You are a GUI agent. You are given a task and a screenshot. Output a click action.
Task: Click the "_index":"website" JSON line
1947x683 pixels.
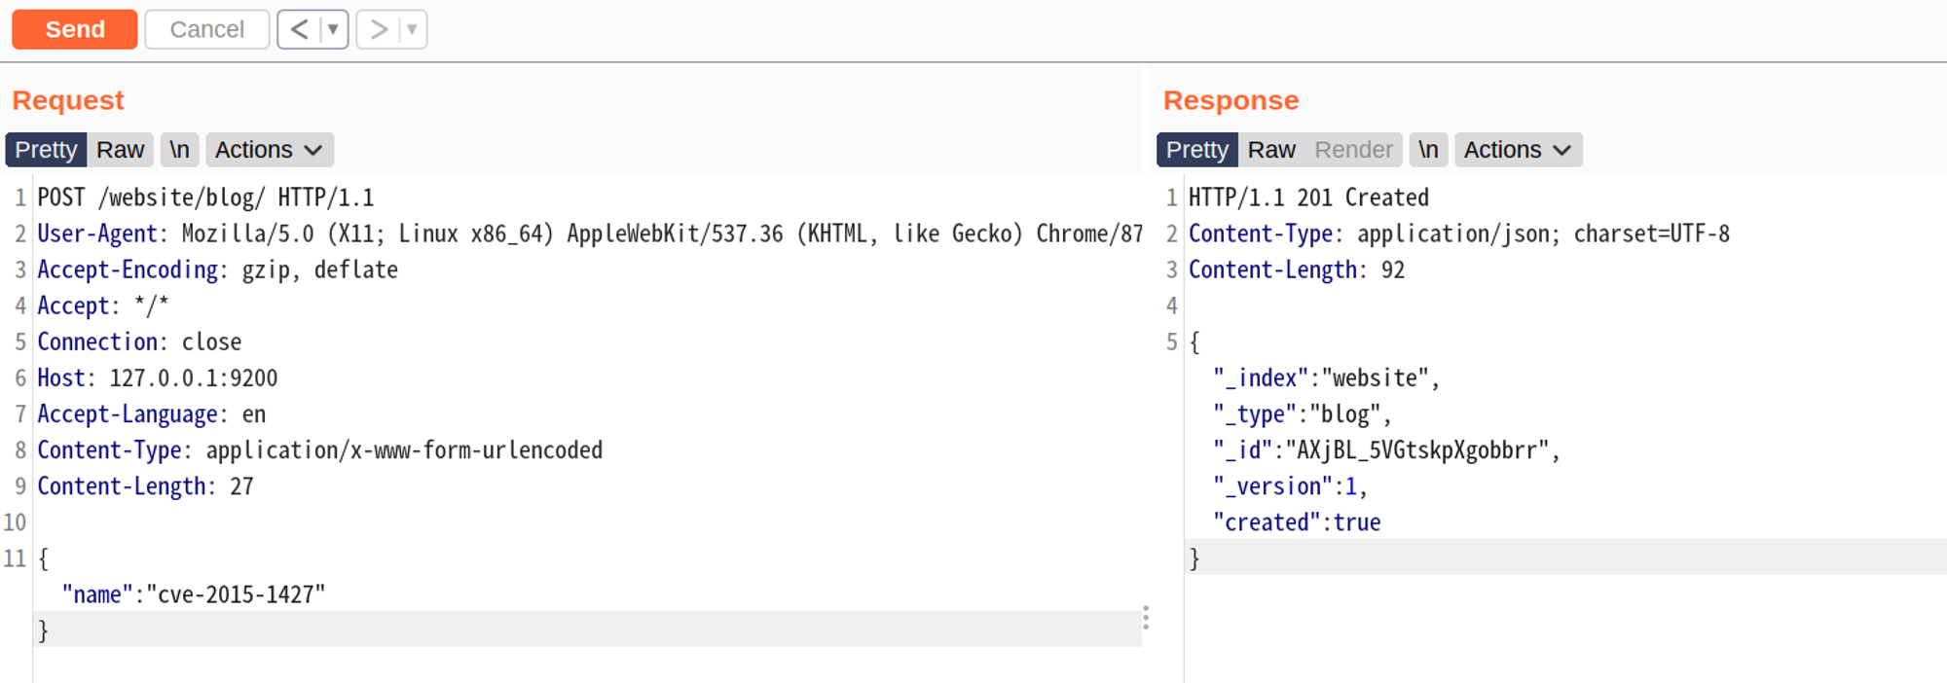tap(1326, 377)
